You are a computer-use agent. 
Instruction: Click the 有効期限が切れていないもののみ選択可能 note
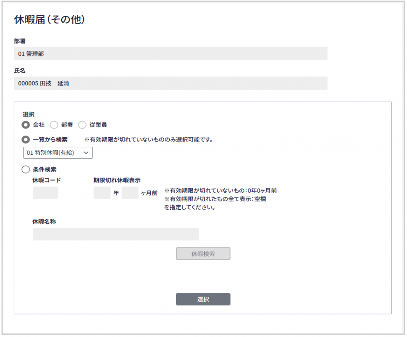149,140
